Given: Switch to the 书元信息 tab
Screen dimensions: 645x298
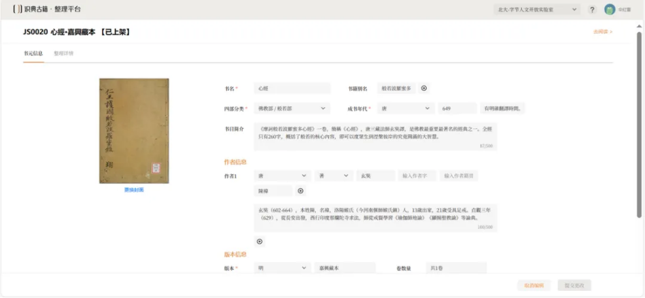Looking at the screenshot, I should click(33, 54).
